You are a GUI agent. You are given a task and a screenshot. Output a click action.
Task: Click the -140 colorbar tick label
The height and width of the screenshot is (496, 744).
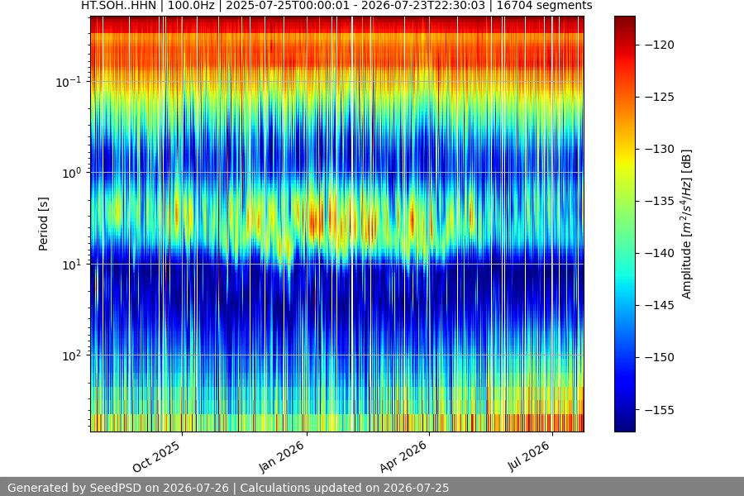(660, 254)
